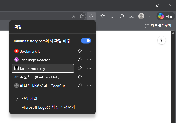Viewport: 176px width, 123px height.
Task: Restore down the Edge window
Action: [x=158, y=5]
